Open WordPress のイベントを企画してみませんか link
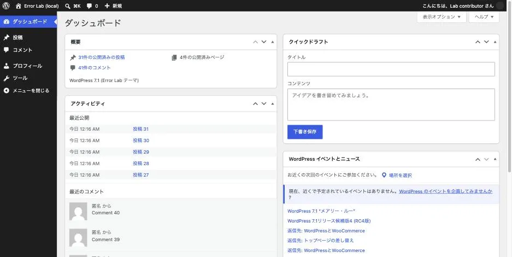Viewport: 512px width, 257px height. [446, 191]
